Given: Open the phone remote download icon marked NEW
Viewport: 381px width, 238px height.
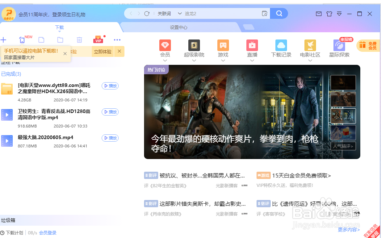Looking at the screenshot, I should (x=22, y=40).
